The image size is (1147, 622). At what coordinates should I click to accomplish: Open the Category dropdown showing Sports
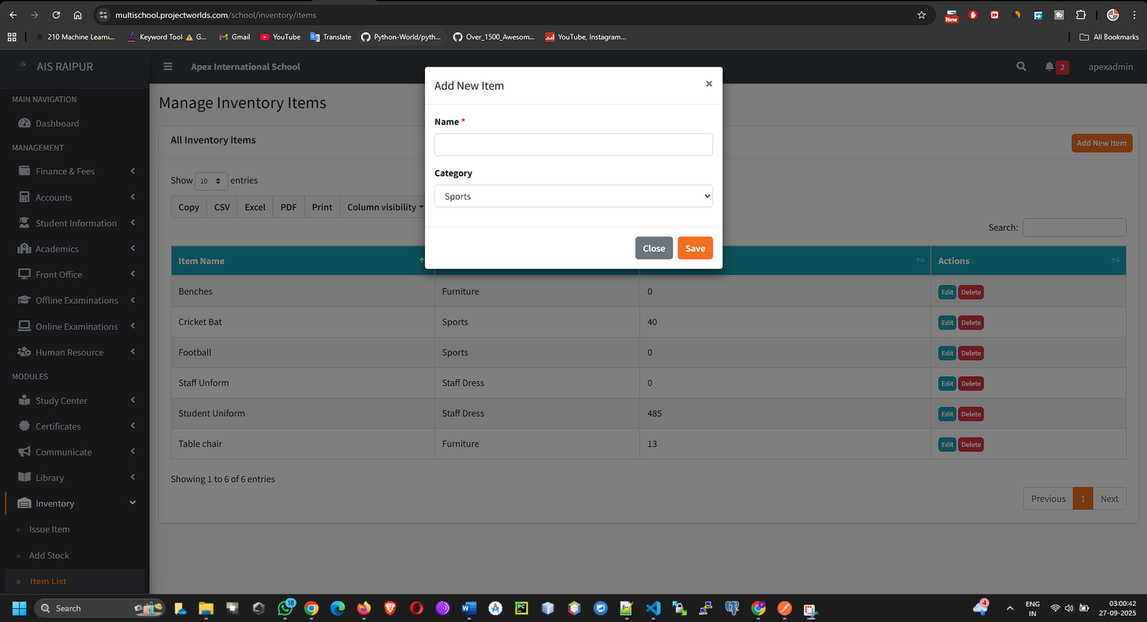click(573, 196)
